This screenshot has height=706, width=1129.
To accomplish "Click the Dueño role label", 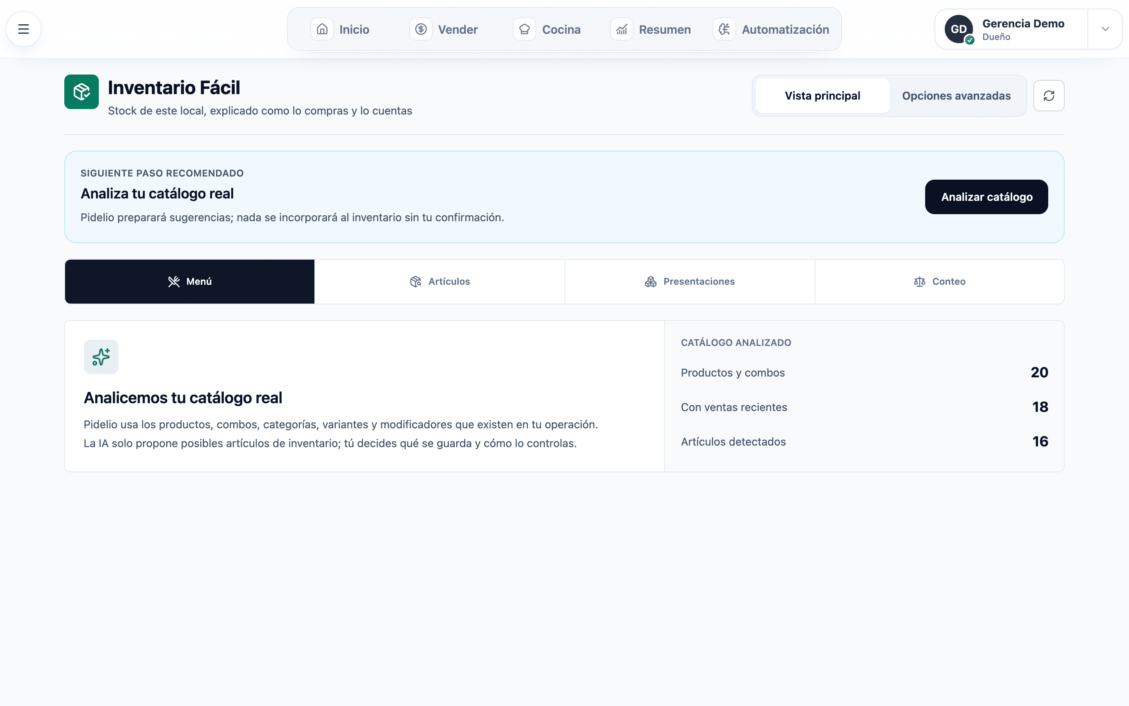I will pos(996,37).
